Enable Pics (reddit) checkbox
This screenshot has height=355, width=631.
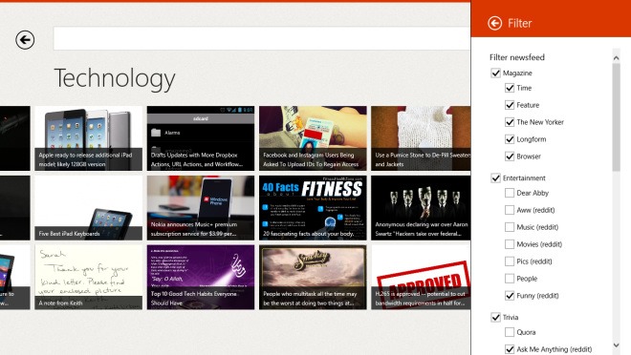(x=510, y=261)
